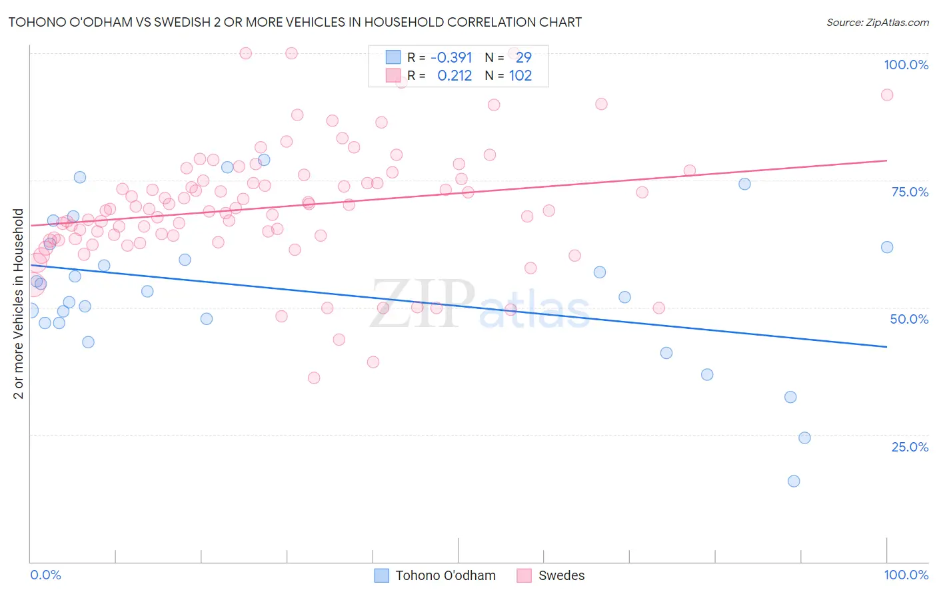
Task: Click the 100.0% y-axis label
Action: pos(906,65)
